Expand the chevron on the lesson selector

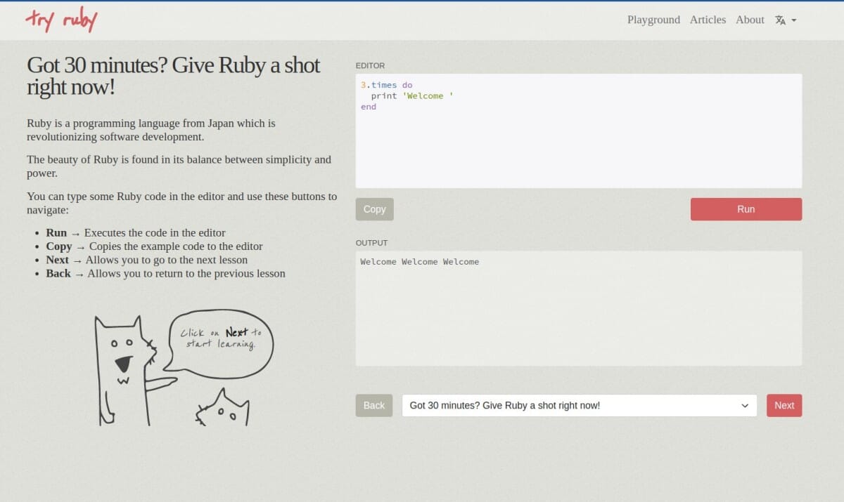[x=744, y=405]
